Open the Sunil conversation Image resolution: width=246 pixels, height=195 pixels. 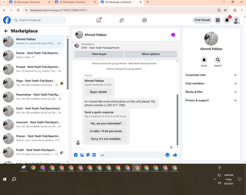coord(33,111)
